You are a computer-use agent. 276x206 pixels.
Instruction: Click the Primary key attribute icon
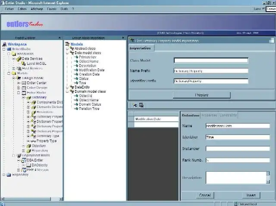76,57
